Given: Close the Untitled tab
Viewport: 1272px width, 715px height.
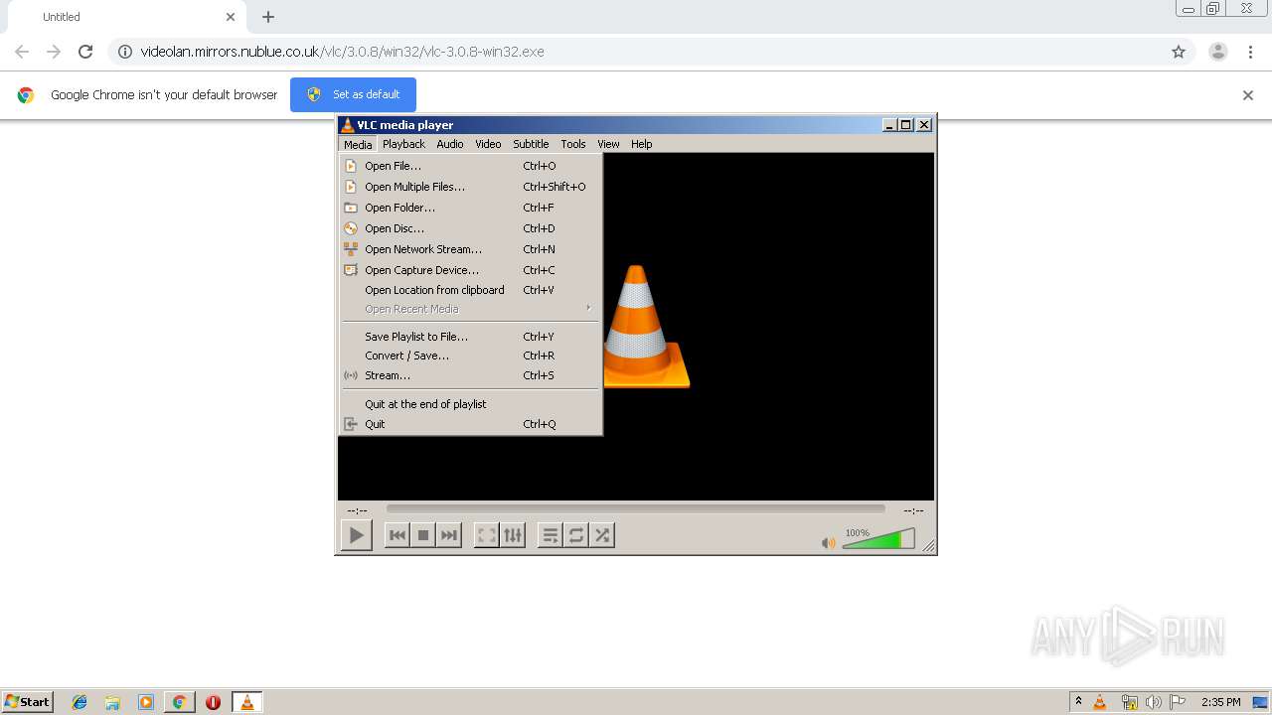Looking at the screenshot, I should pos(231,17).
